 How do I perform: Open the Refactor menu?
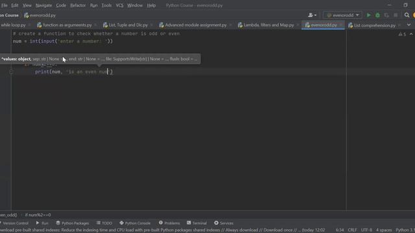[78, 5]
